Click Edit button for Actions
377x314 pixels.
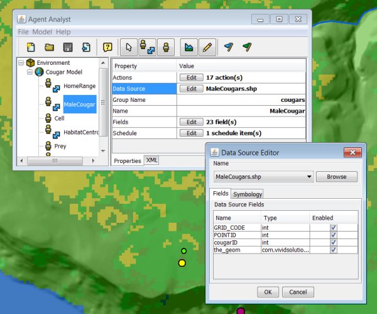click(192, 77)
